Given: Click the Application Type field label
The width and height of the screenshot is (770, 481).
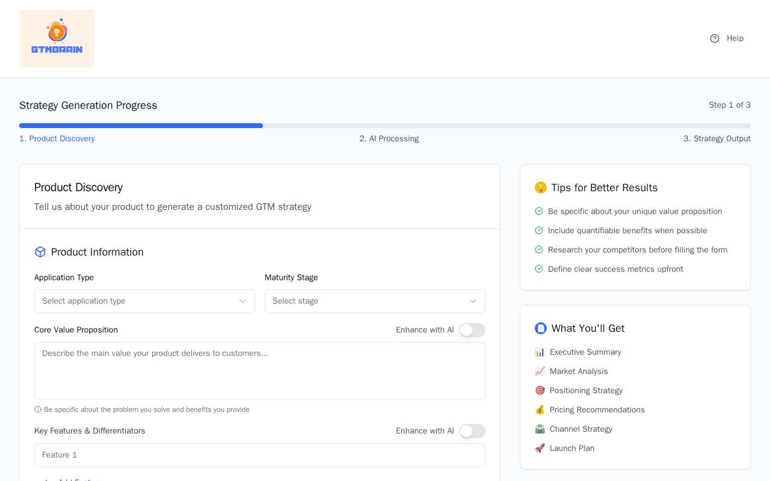Looking at the screenshot, I should tap(64, 278).
